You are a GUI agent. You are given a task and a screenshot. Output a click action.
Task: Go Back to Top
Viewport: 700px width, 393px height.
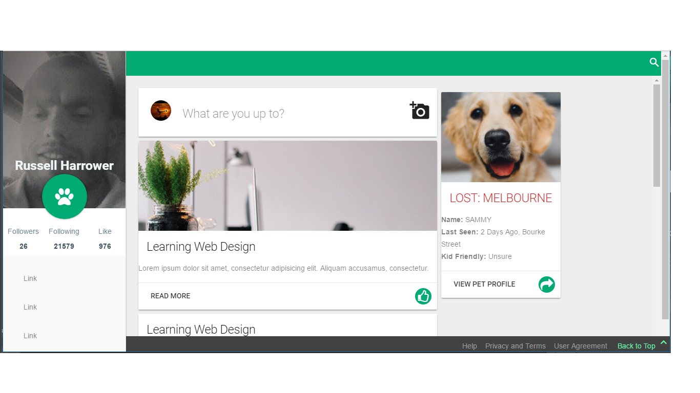click(636, 346)
